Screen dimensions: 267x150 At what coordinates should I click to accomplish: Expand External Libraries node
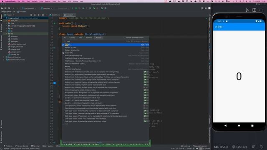coord(4,57)
